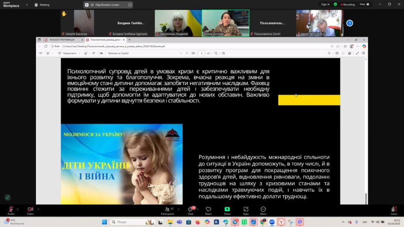404x227 pixels.
Task: Select Оксана Доготер video thumbnail
Action: 225,23
